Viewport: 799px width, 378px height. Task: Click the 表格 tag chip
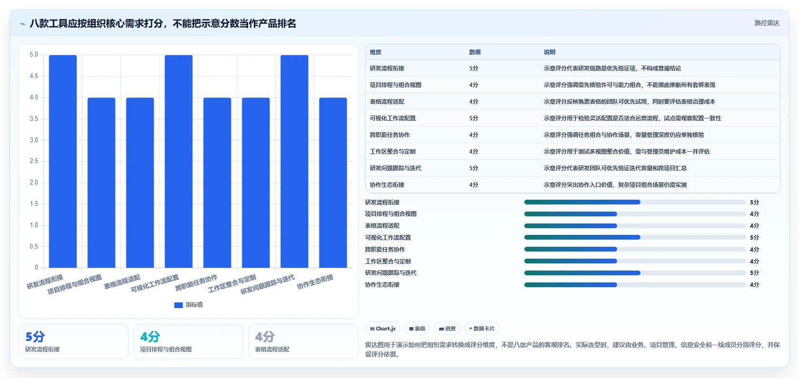pyautogui.click(x=417, y=329)
